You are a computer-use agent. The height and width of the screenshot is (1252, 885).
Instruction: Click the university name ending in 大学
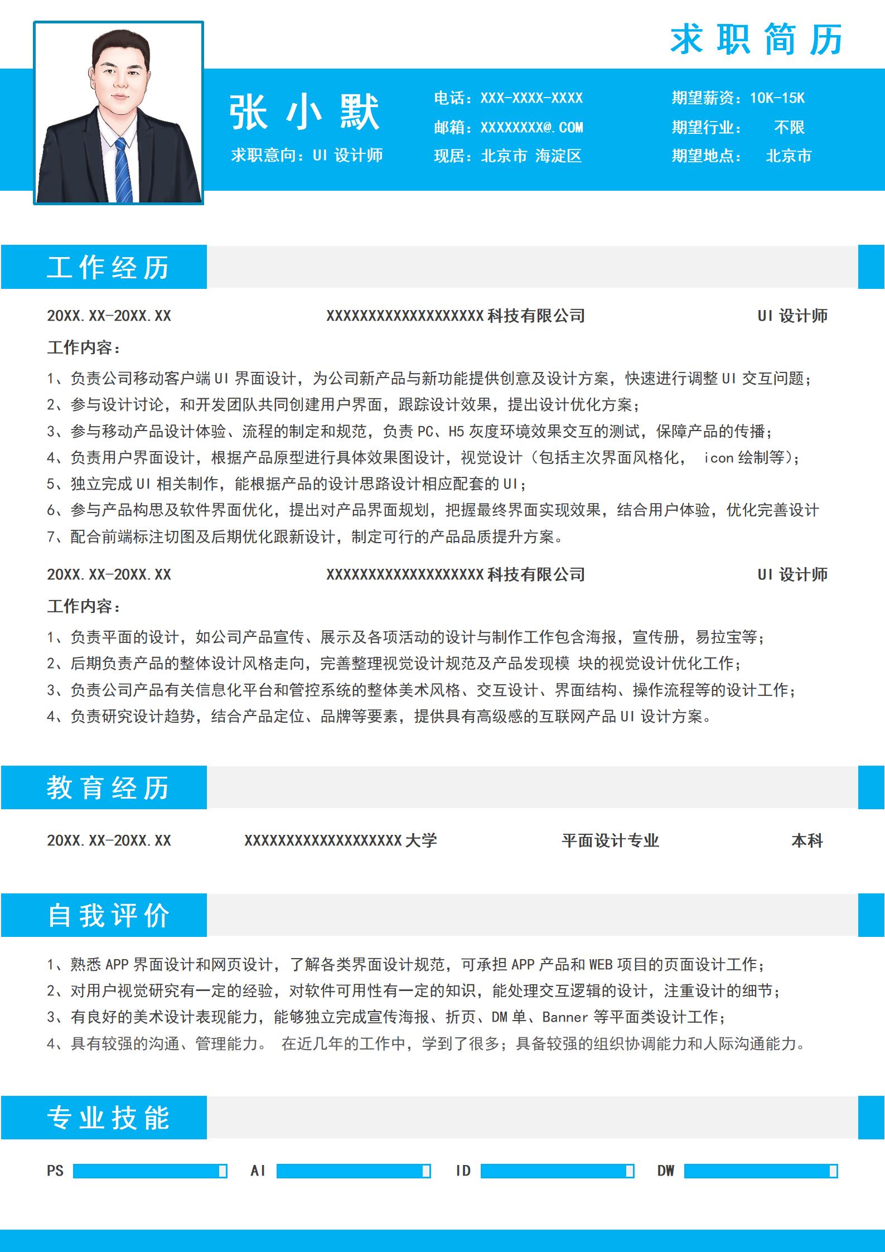340,840
